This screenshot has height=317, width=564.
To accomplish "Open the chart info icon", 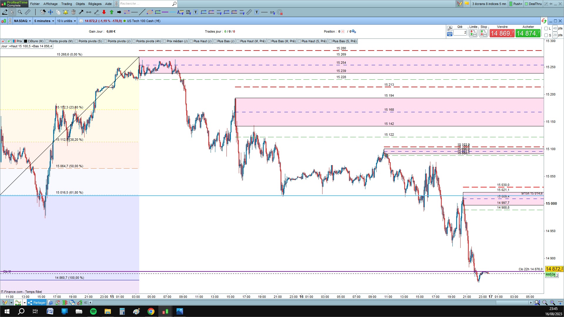I will [81, 21].
